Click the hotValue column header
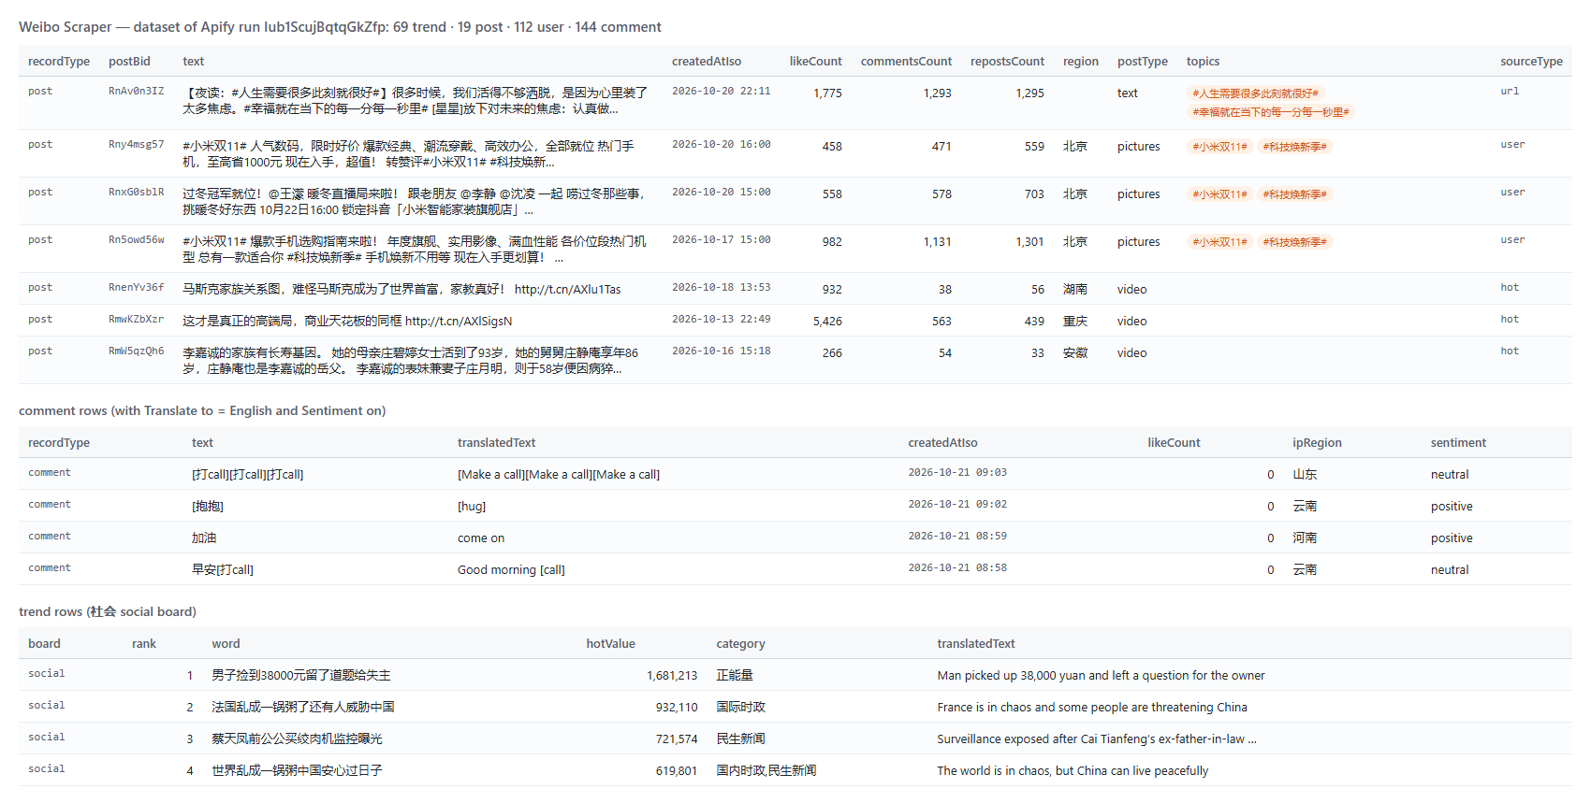Viewport: 1591px width, 803px height. click(x=610, y=644)
